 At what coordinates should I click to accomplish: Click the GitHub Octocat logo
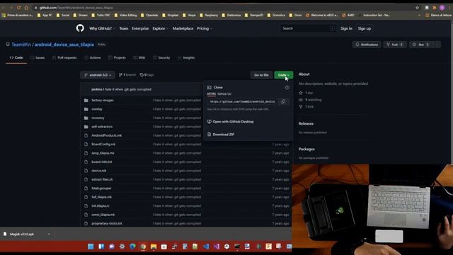point(80,28)
